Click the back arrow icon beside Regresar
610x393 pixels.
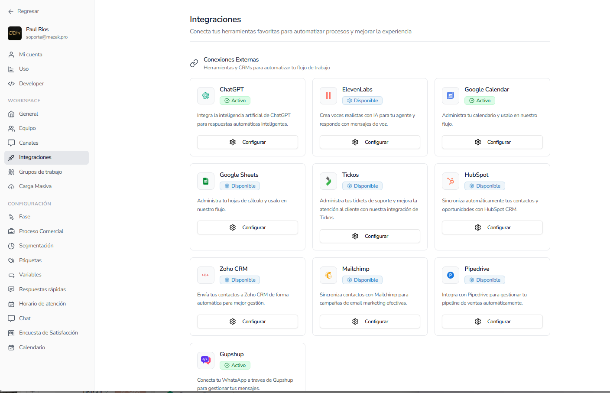pyautogui.click(x=11, y=12)
